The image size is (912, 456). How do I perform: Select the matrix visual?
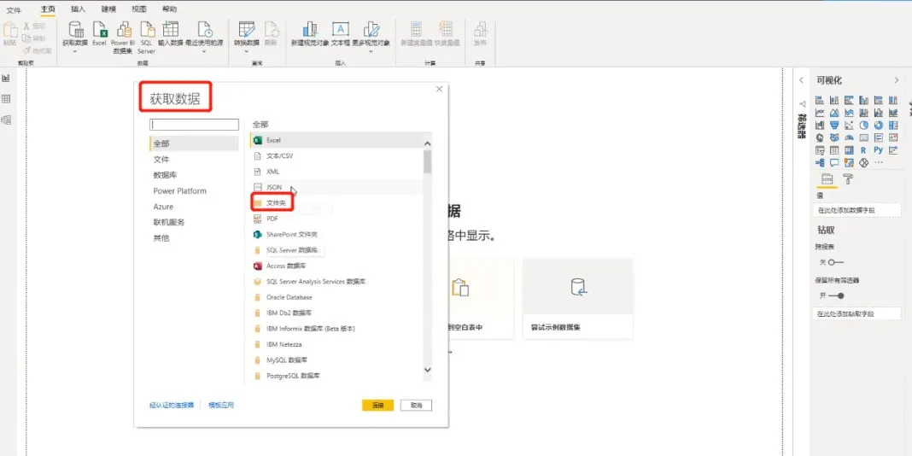pyautogui.click(x=849, y=150)
